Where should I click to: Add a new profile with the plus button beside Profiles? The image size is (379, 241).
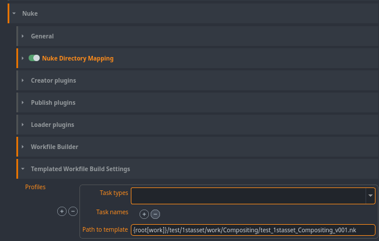61,211
